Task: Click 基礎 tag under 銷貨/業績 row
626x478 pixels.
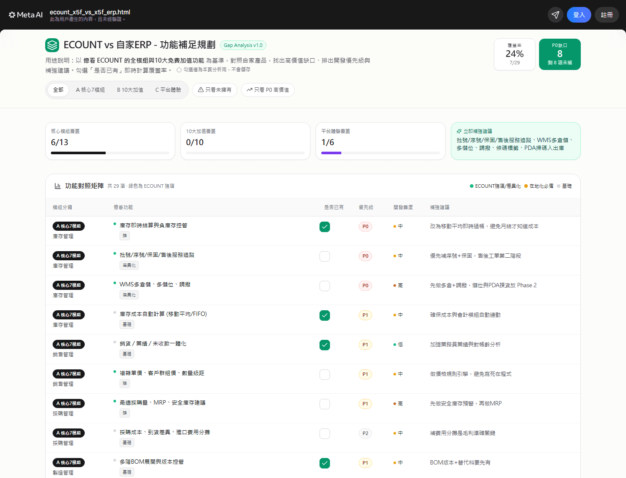Action: 127,354
